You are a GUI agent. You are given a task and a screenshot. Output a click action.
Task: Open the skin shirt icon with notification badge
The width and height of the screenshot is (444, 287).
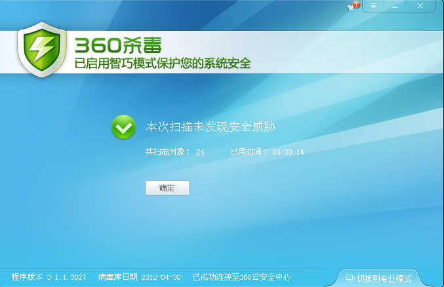(x=353, y=7)
